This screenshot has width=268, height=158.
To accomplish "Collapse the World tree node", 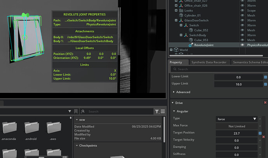I will tap(171, 50).
